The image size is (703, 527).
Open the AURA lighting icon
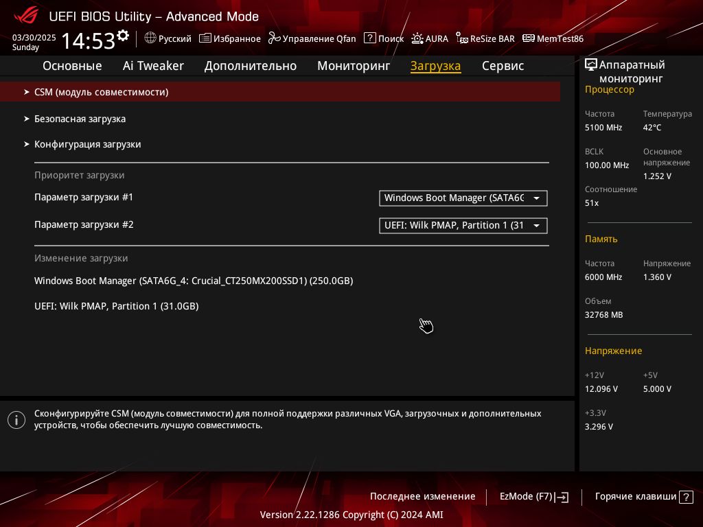[417, 38]
